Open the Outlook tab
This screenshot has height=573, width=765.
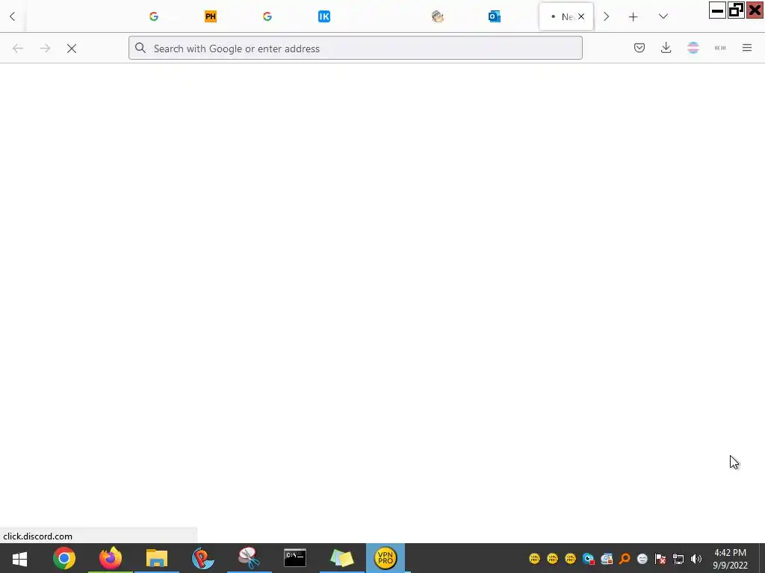(495, 16)
